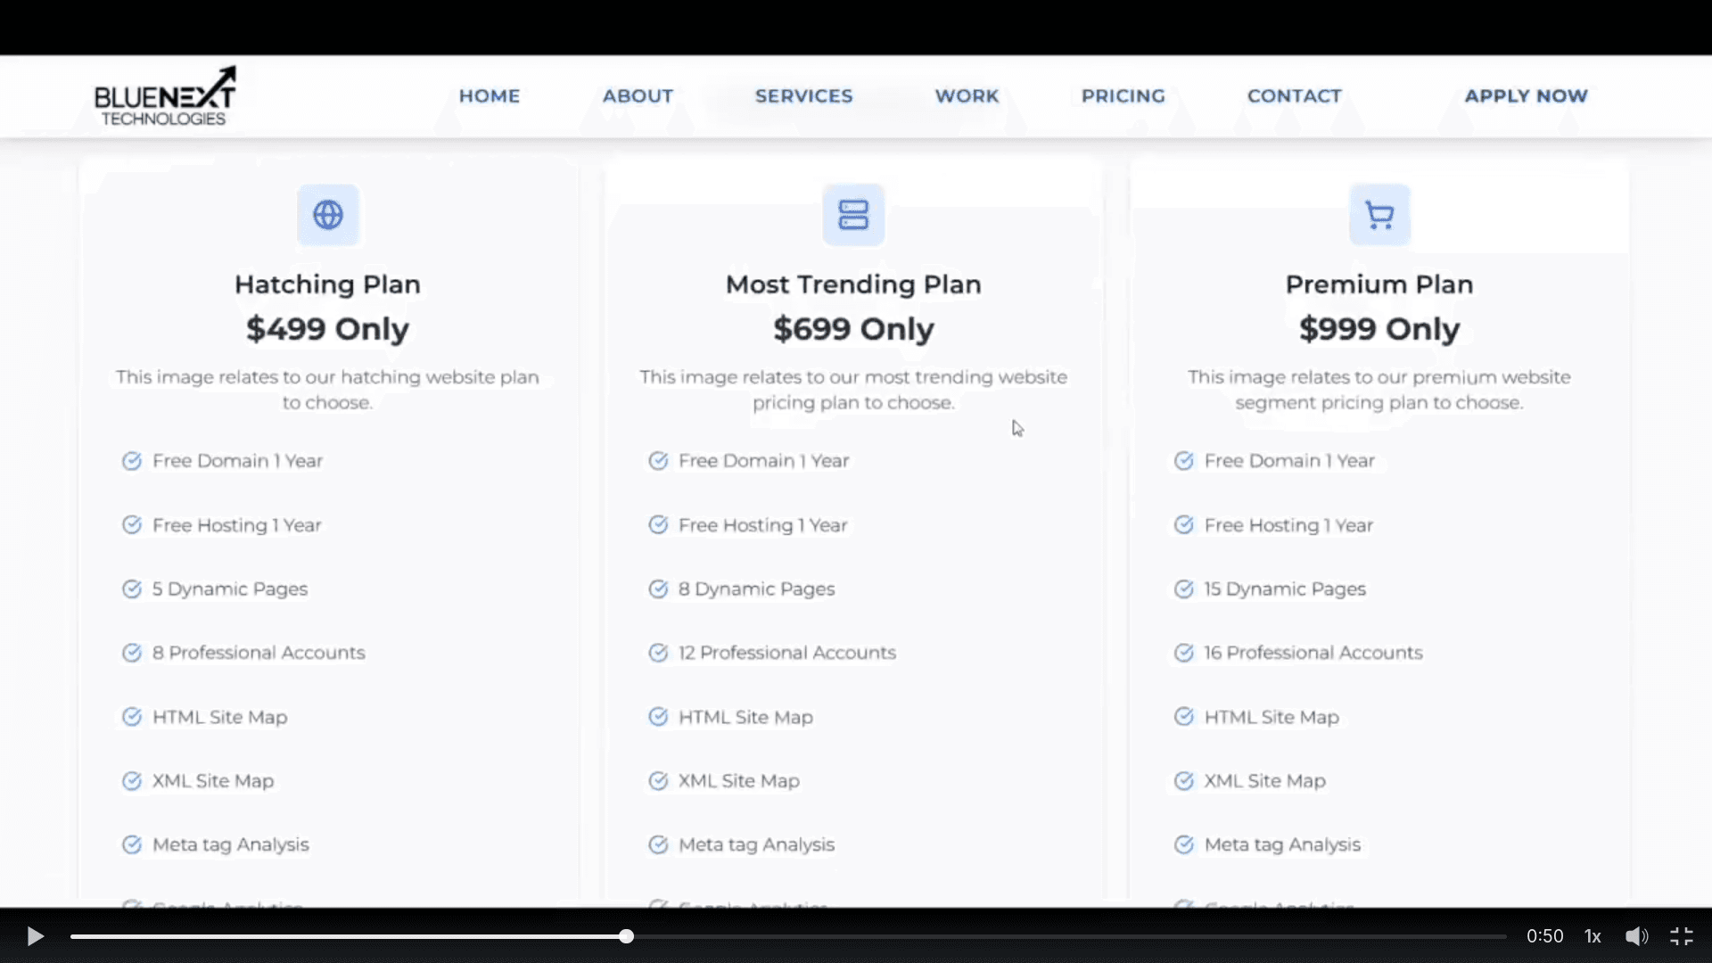
Task: Click the Most Trending Plan title
Action: point(853,284)
